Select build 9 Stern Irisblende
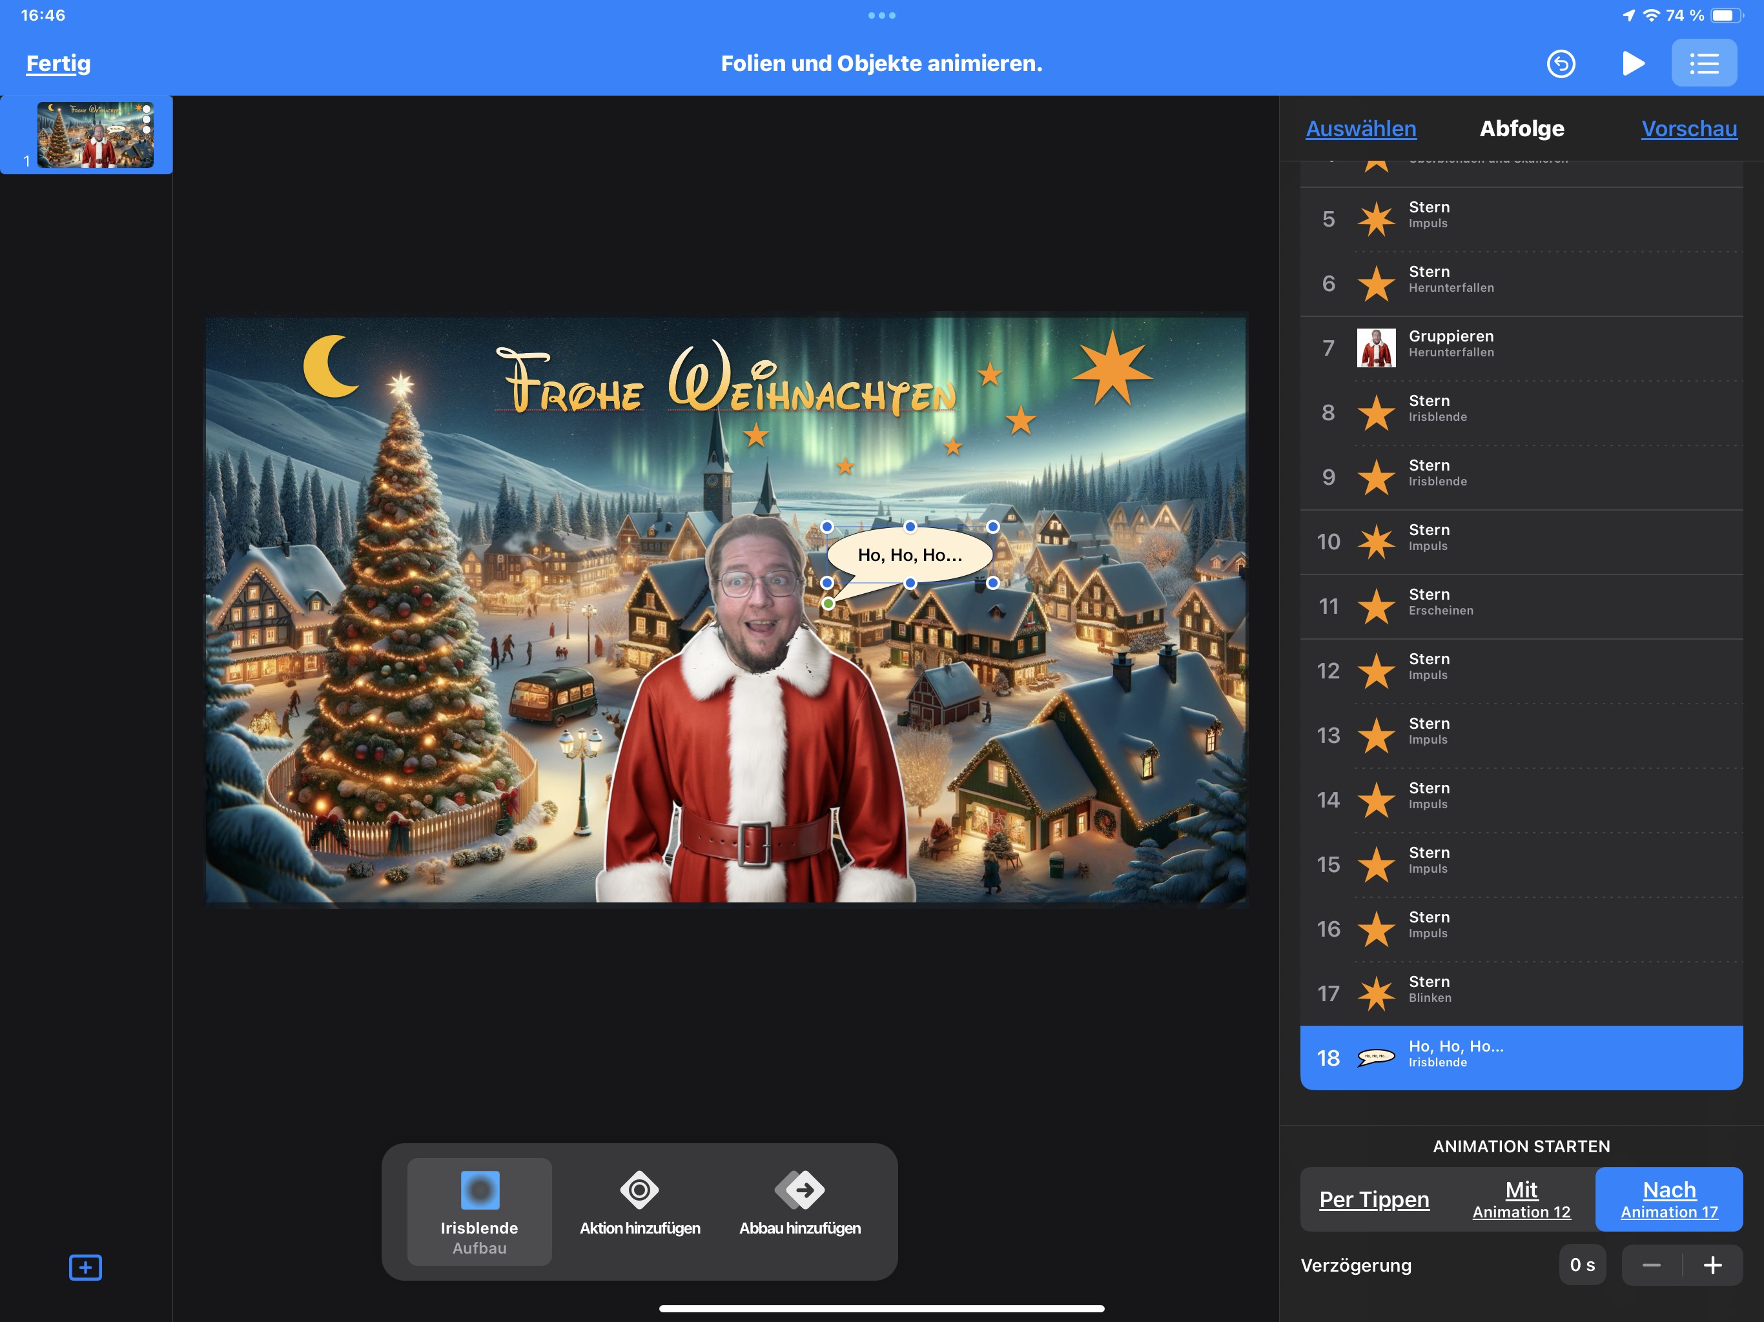Screen dimensions: 1764x1322 click(1521, 478)
